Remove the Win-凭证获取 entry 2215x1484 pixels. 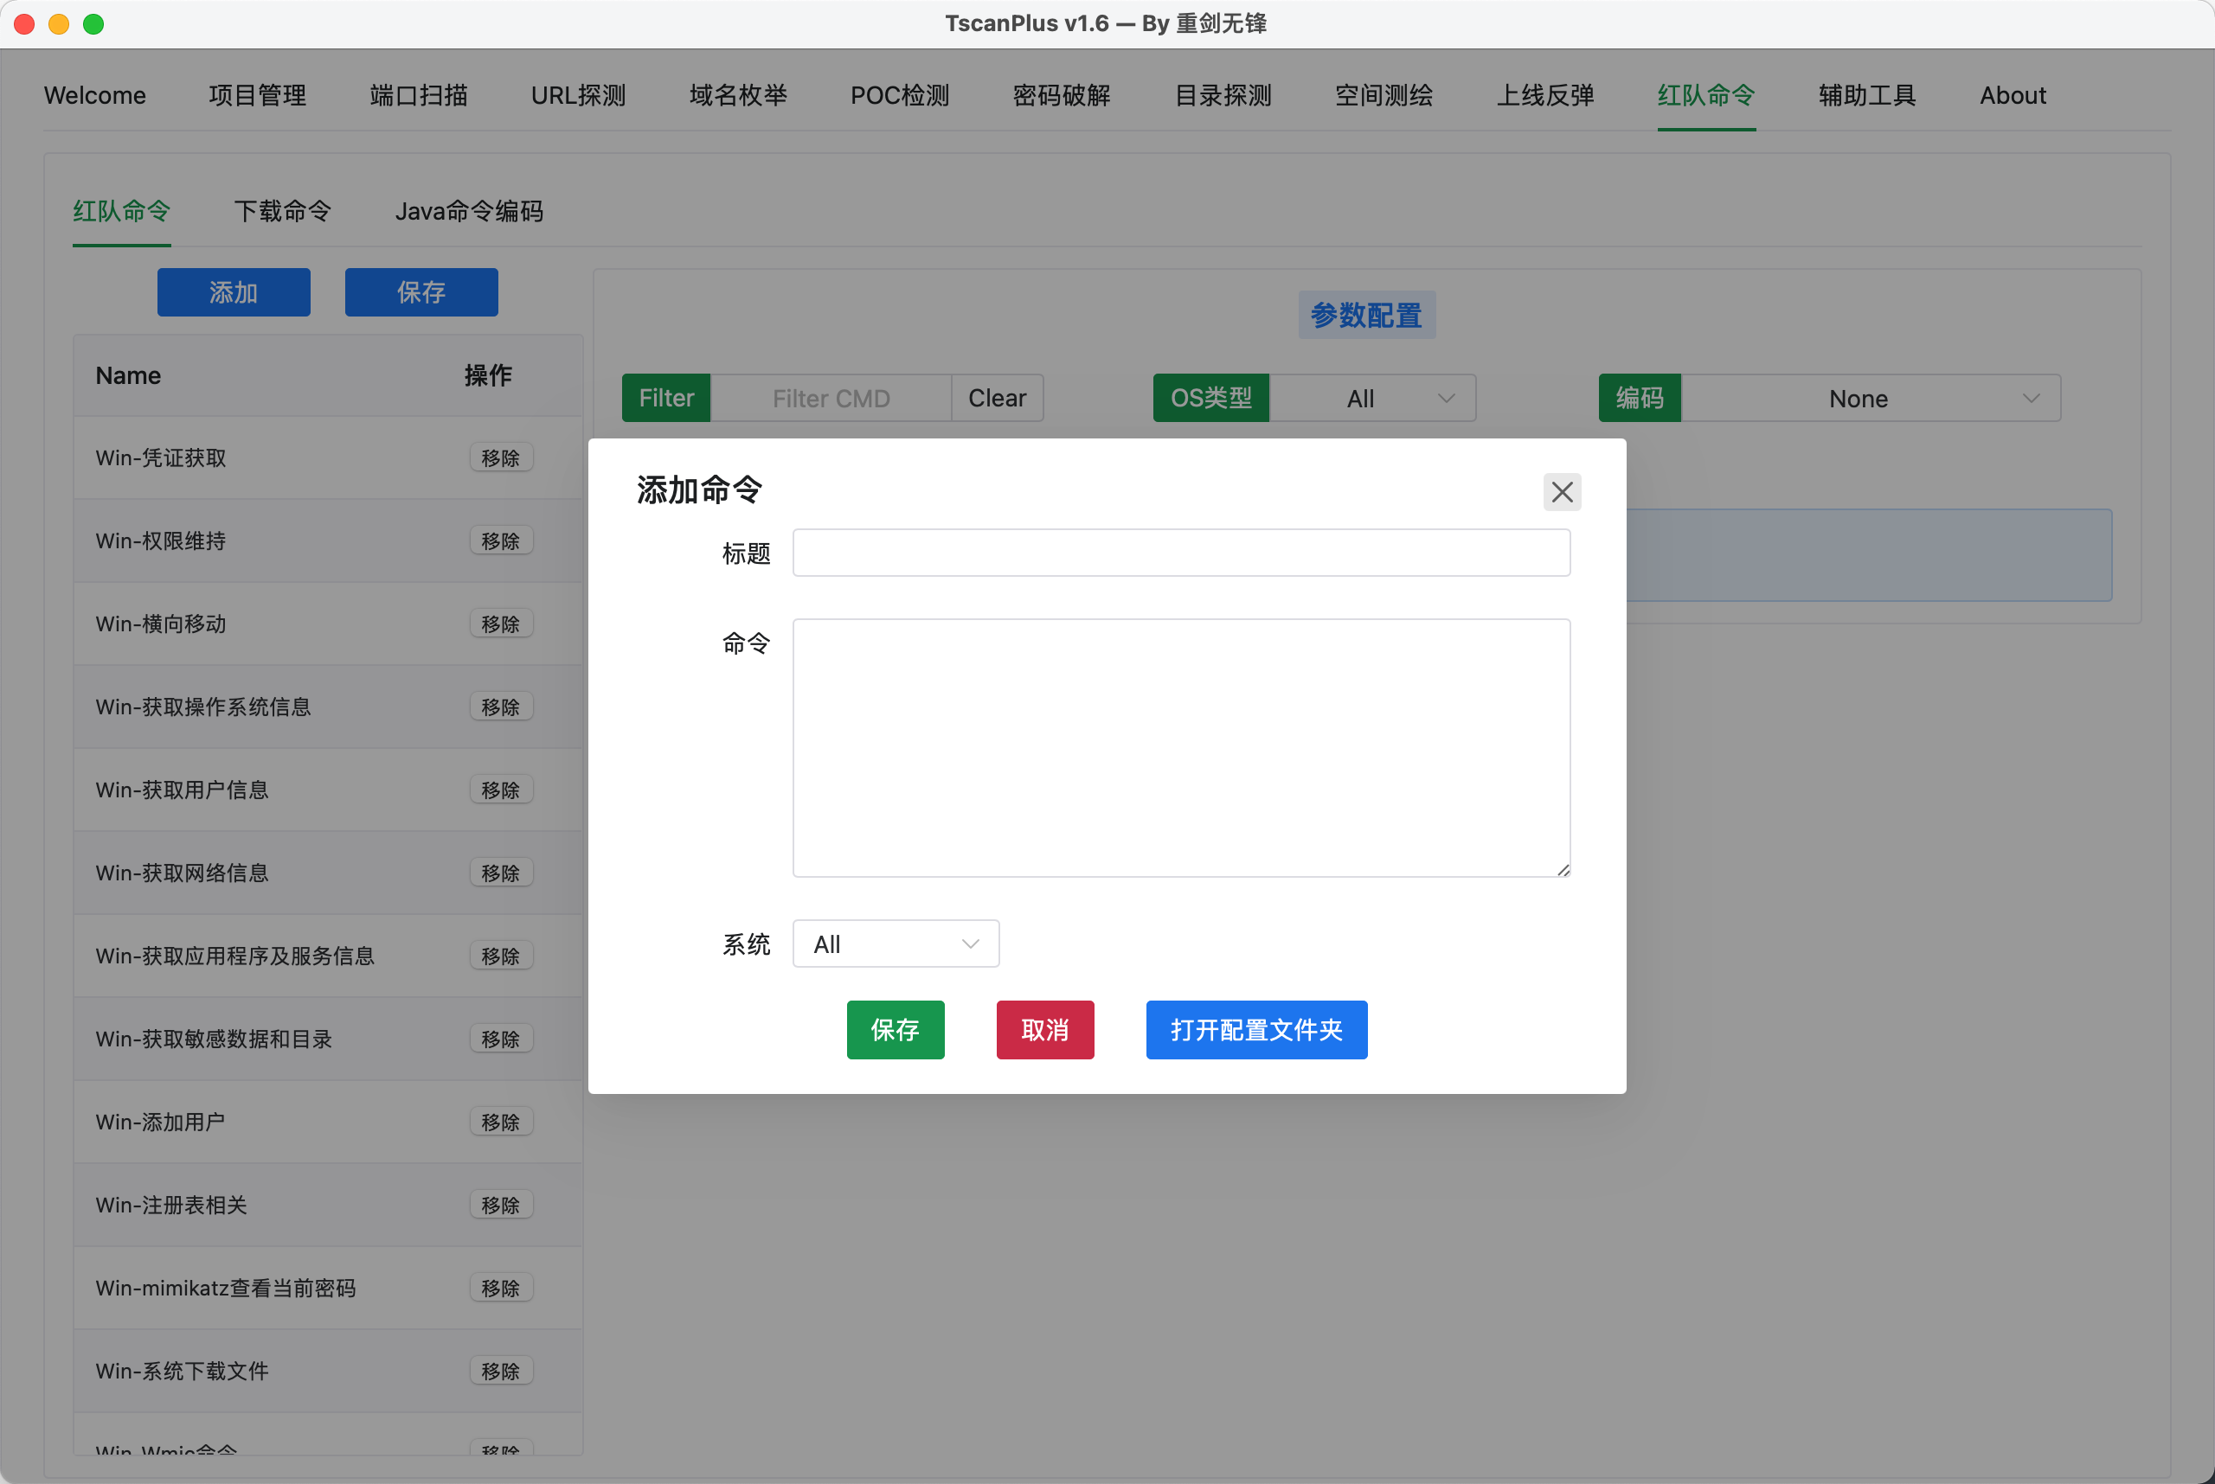[x=500, y=458]
